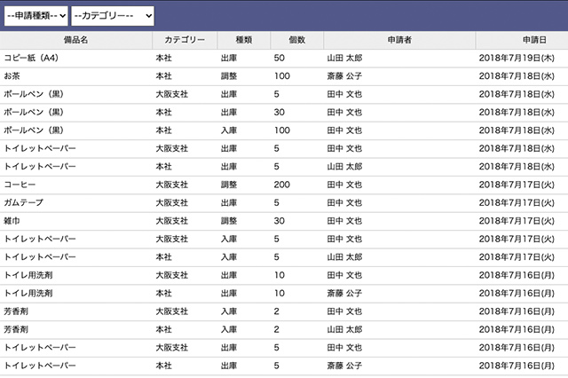This screenshot has height=378, width=568.
Task: Click quantity 50 in the コピー紙 row
Action: (280, 58)
